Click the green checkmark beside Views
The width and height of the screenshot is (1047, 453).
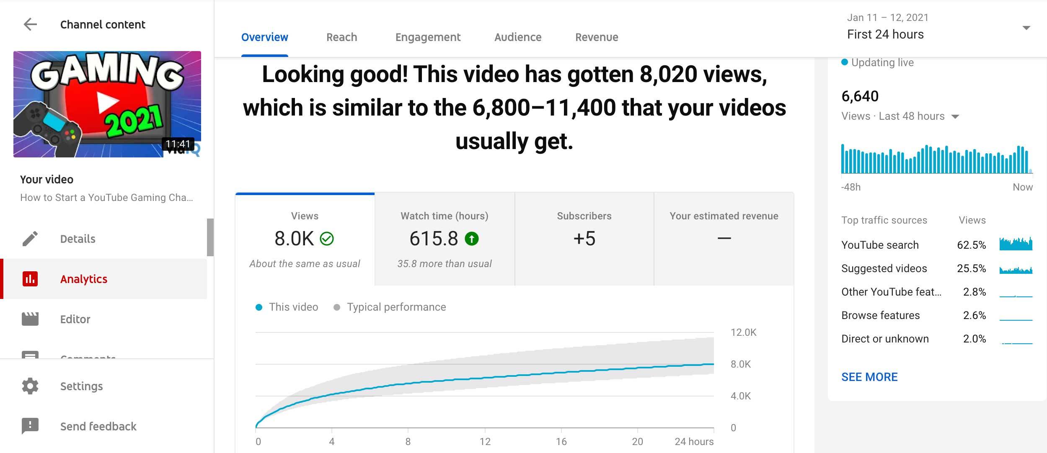[x=327, y=239]
